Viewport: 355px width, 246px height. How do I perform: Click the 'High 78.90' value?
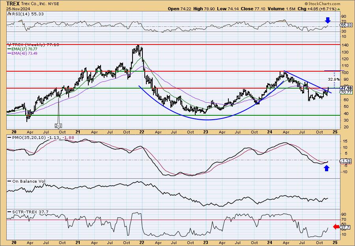click(204, 9)
